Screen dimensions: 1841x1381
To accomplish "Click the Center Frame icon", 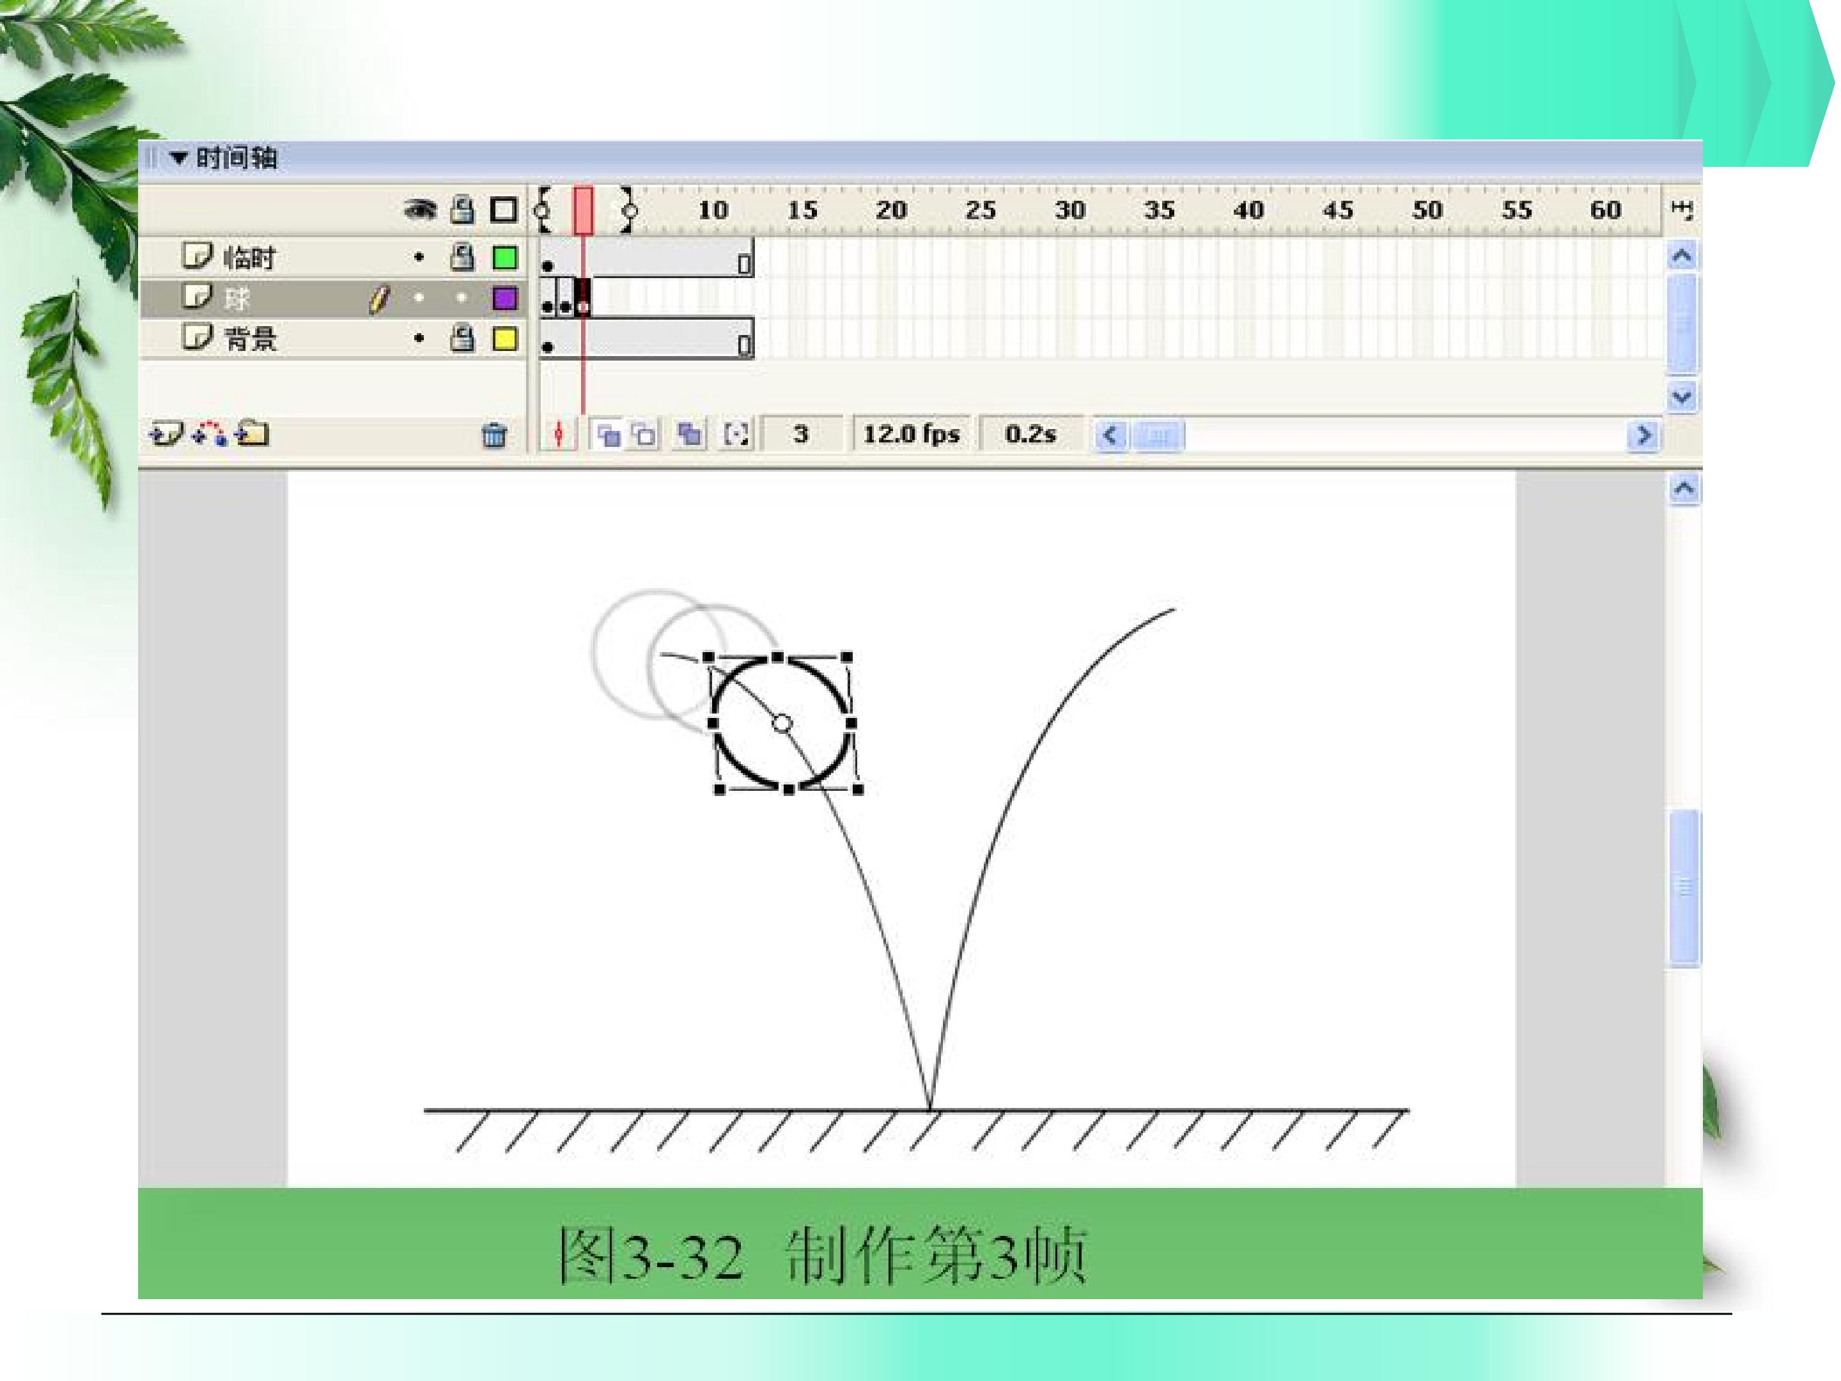I will [x=559, y=435].
